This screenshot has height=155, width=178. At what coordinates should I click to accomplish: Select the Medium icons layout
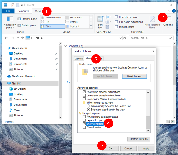coord(51,18)
